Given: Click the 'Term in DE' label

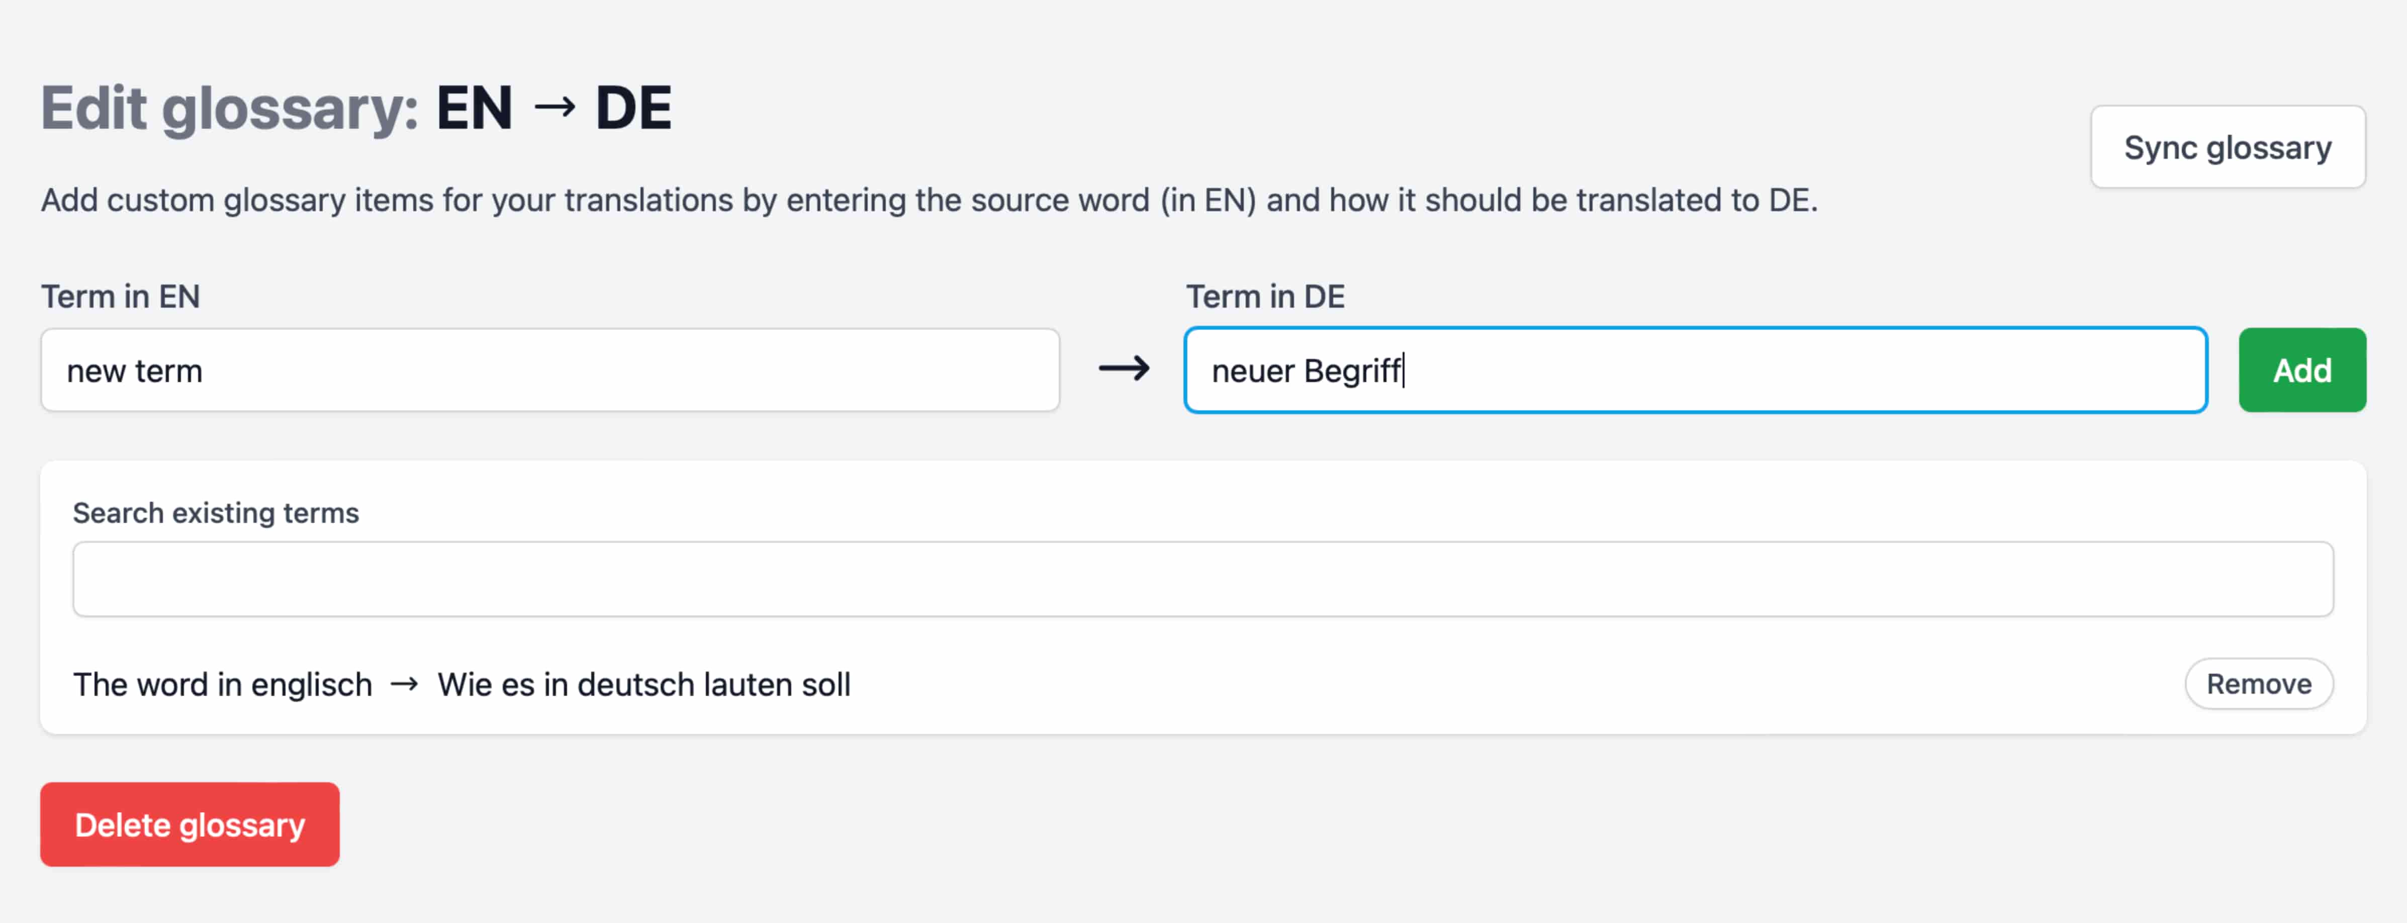Looking at the screenshot, I should click(1265, 296).
